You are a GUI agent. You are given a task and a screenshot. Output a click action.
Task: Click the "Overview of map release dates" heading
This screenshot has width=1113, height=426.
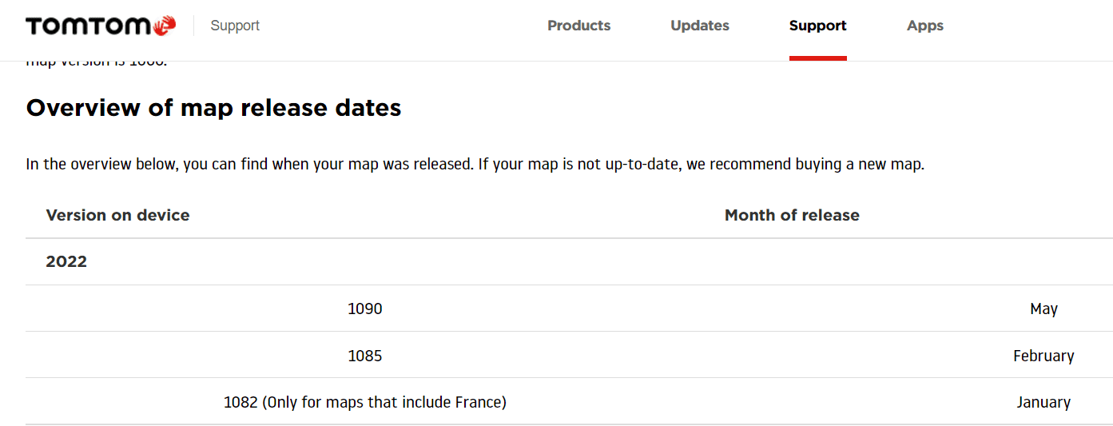[213, 107]
